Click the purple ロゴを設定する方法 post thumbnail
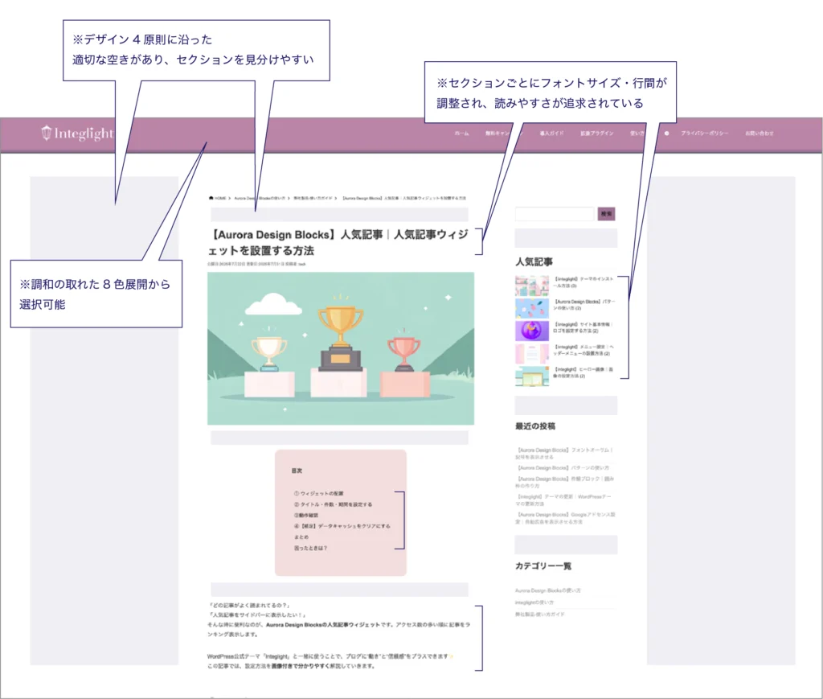This screenshot has height=699, width=823. (531, 331)
